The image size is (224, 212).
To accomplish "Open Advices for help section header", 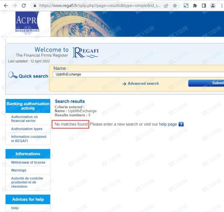I will point(28,199).
